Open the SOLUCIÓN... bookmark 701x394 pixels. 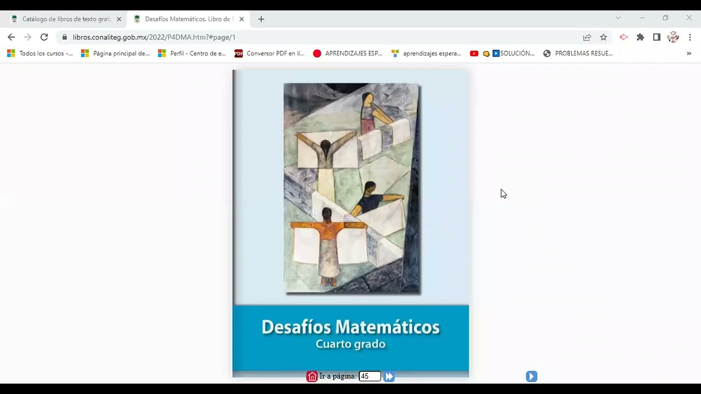(x=514, y=54)
